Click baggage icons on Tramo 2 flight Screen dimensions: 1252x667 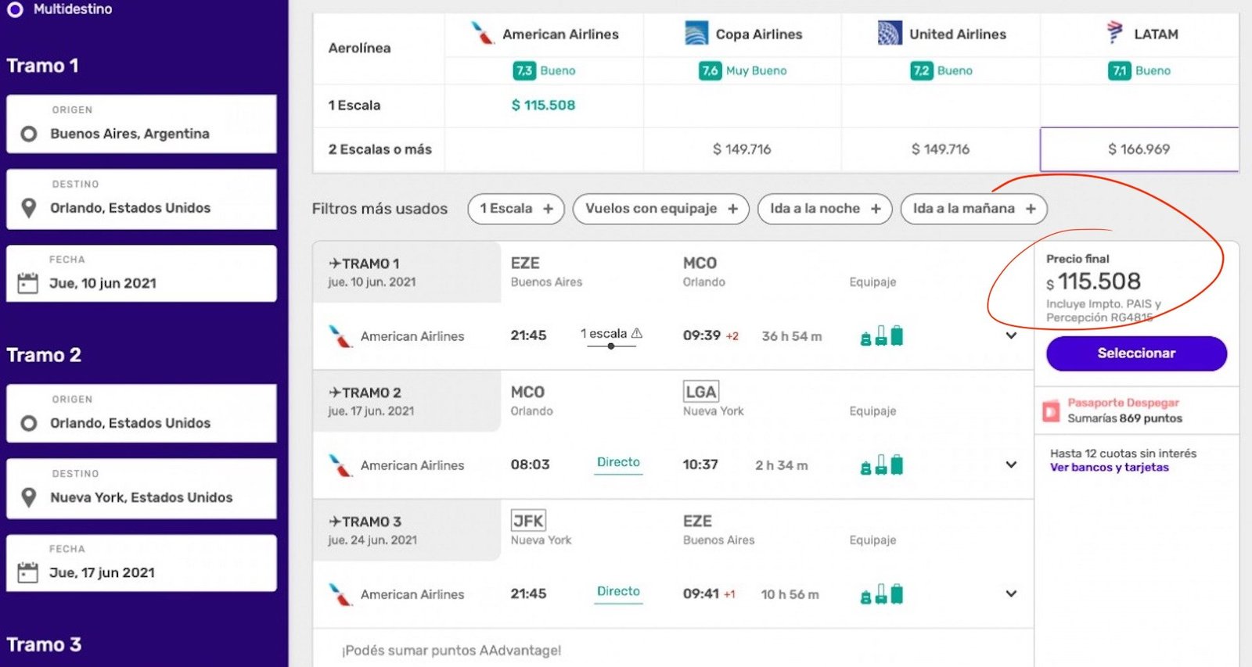pyautogui.click(x=882, y=464)
